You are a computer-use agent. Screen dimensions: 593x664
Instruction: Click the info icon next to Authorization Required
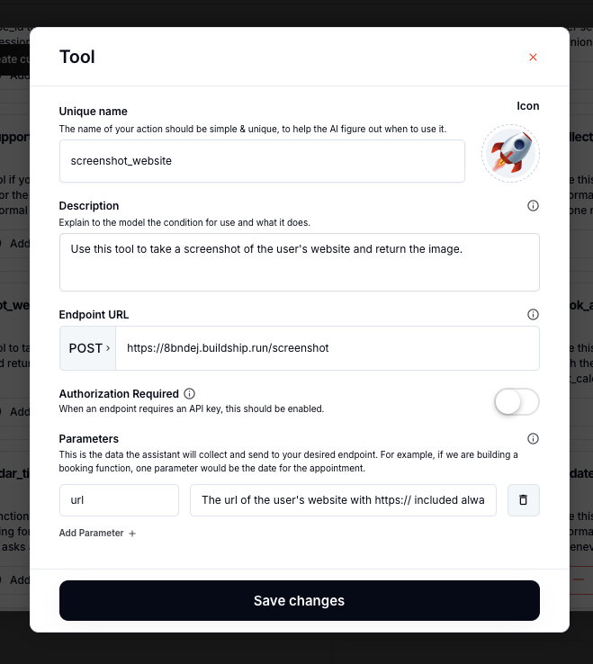189,394
